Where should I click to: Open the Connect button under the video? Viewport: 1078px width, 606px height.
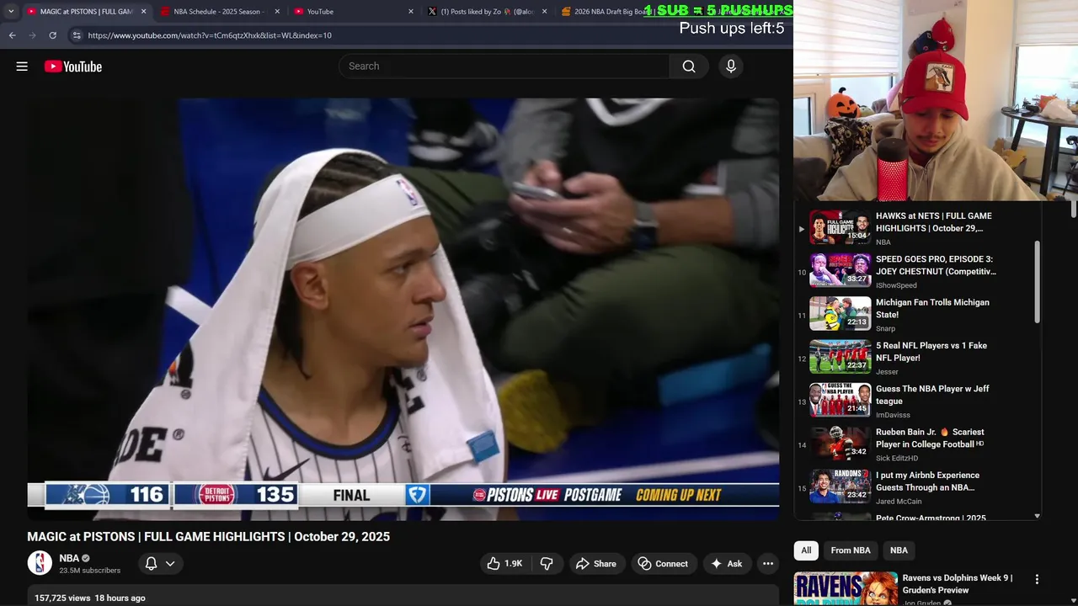click(664, 564)
